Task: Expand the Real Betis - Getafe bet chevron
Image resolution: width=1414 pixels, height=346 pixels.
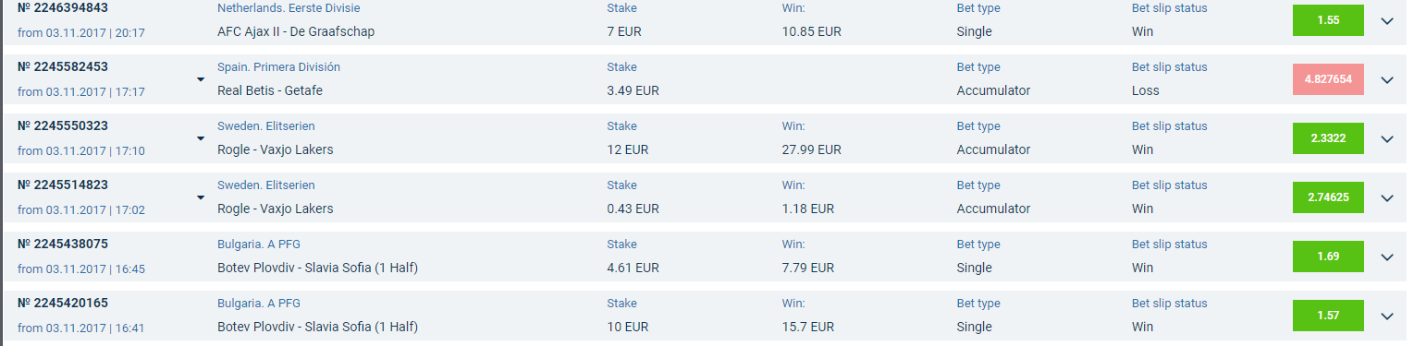Action: 1386,80
